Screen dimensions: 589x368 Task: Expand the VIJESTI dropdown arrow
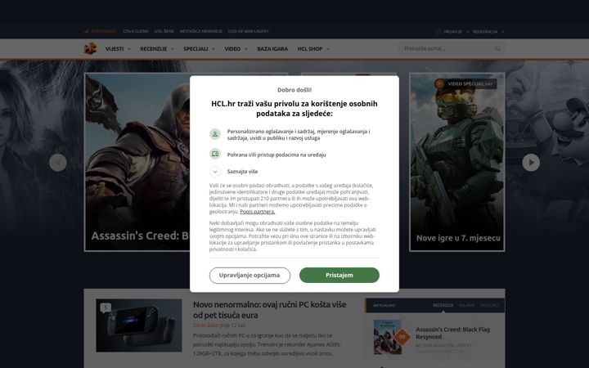coord(129,49)
